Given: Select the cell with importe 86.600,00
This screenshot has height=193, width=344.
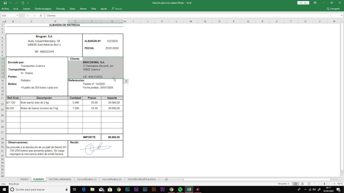Looking at the screenshot, I should tap(112, 137).
